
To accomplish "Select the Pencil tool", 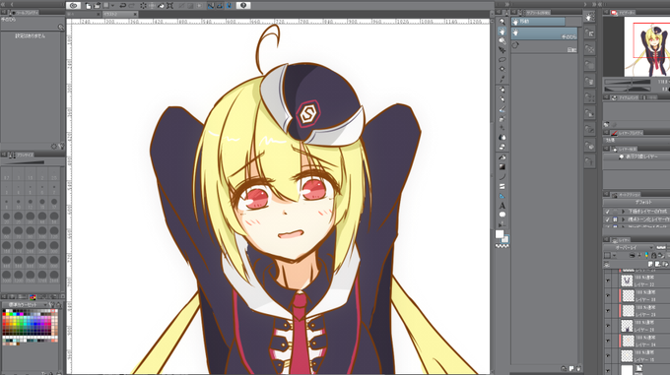I will 502,99.
